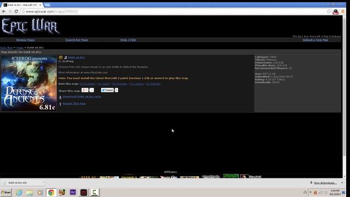Screen dimensions: 350x197
Task: Close the downloads bar
Action: (x=342, y=183)
